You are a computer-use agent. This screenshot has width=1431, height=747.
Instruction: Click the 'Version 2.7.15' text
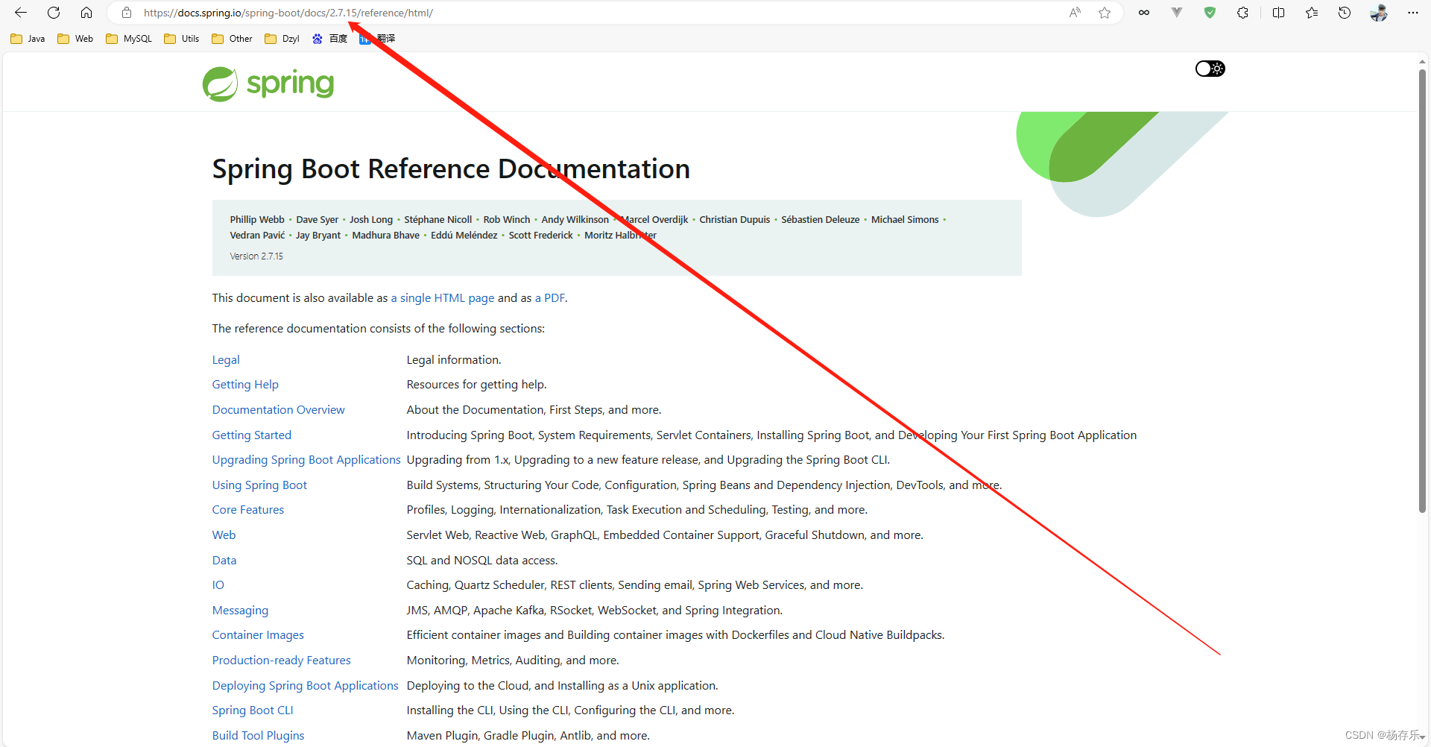[256, 256]
